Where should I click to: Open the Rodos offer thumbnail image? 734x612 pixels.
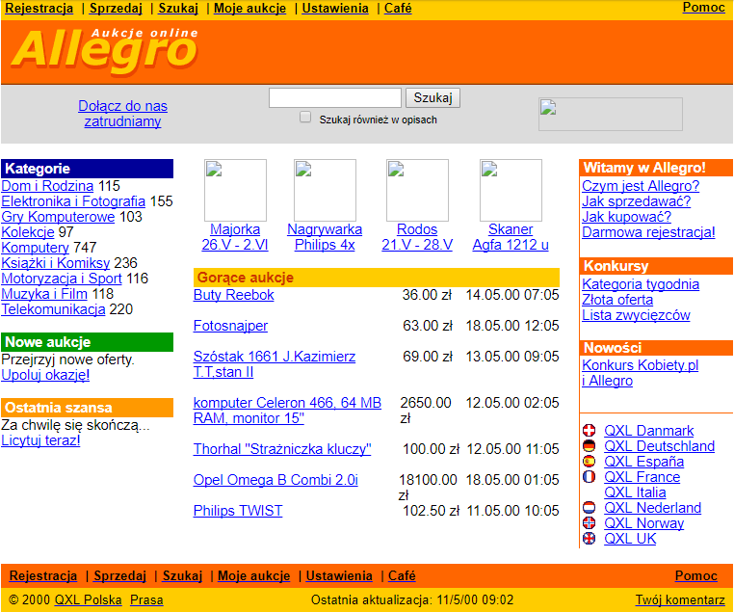point(417,190)
